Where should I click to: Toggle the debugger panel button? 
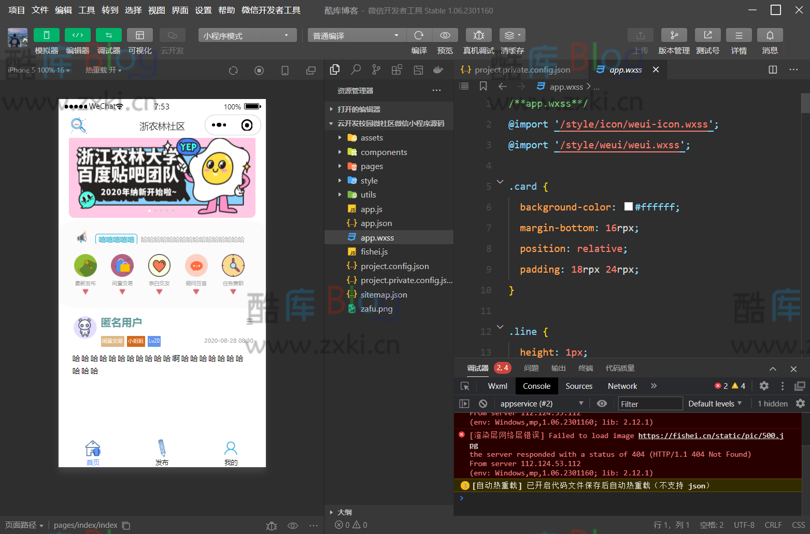pos(108,35)
